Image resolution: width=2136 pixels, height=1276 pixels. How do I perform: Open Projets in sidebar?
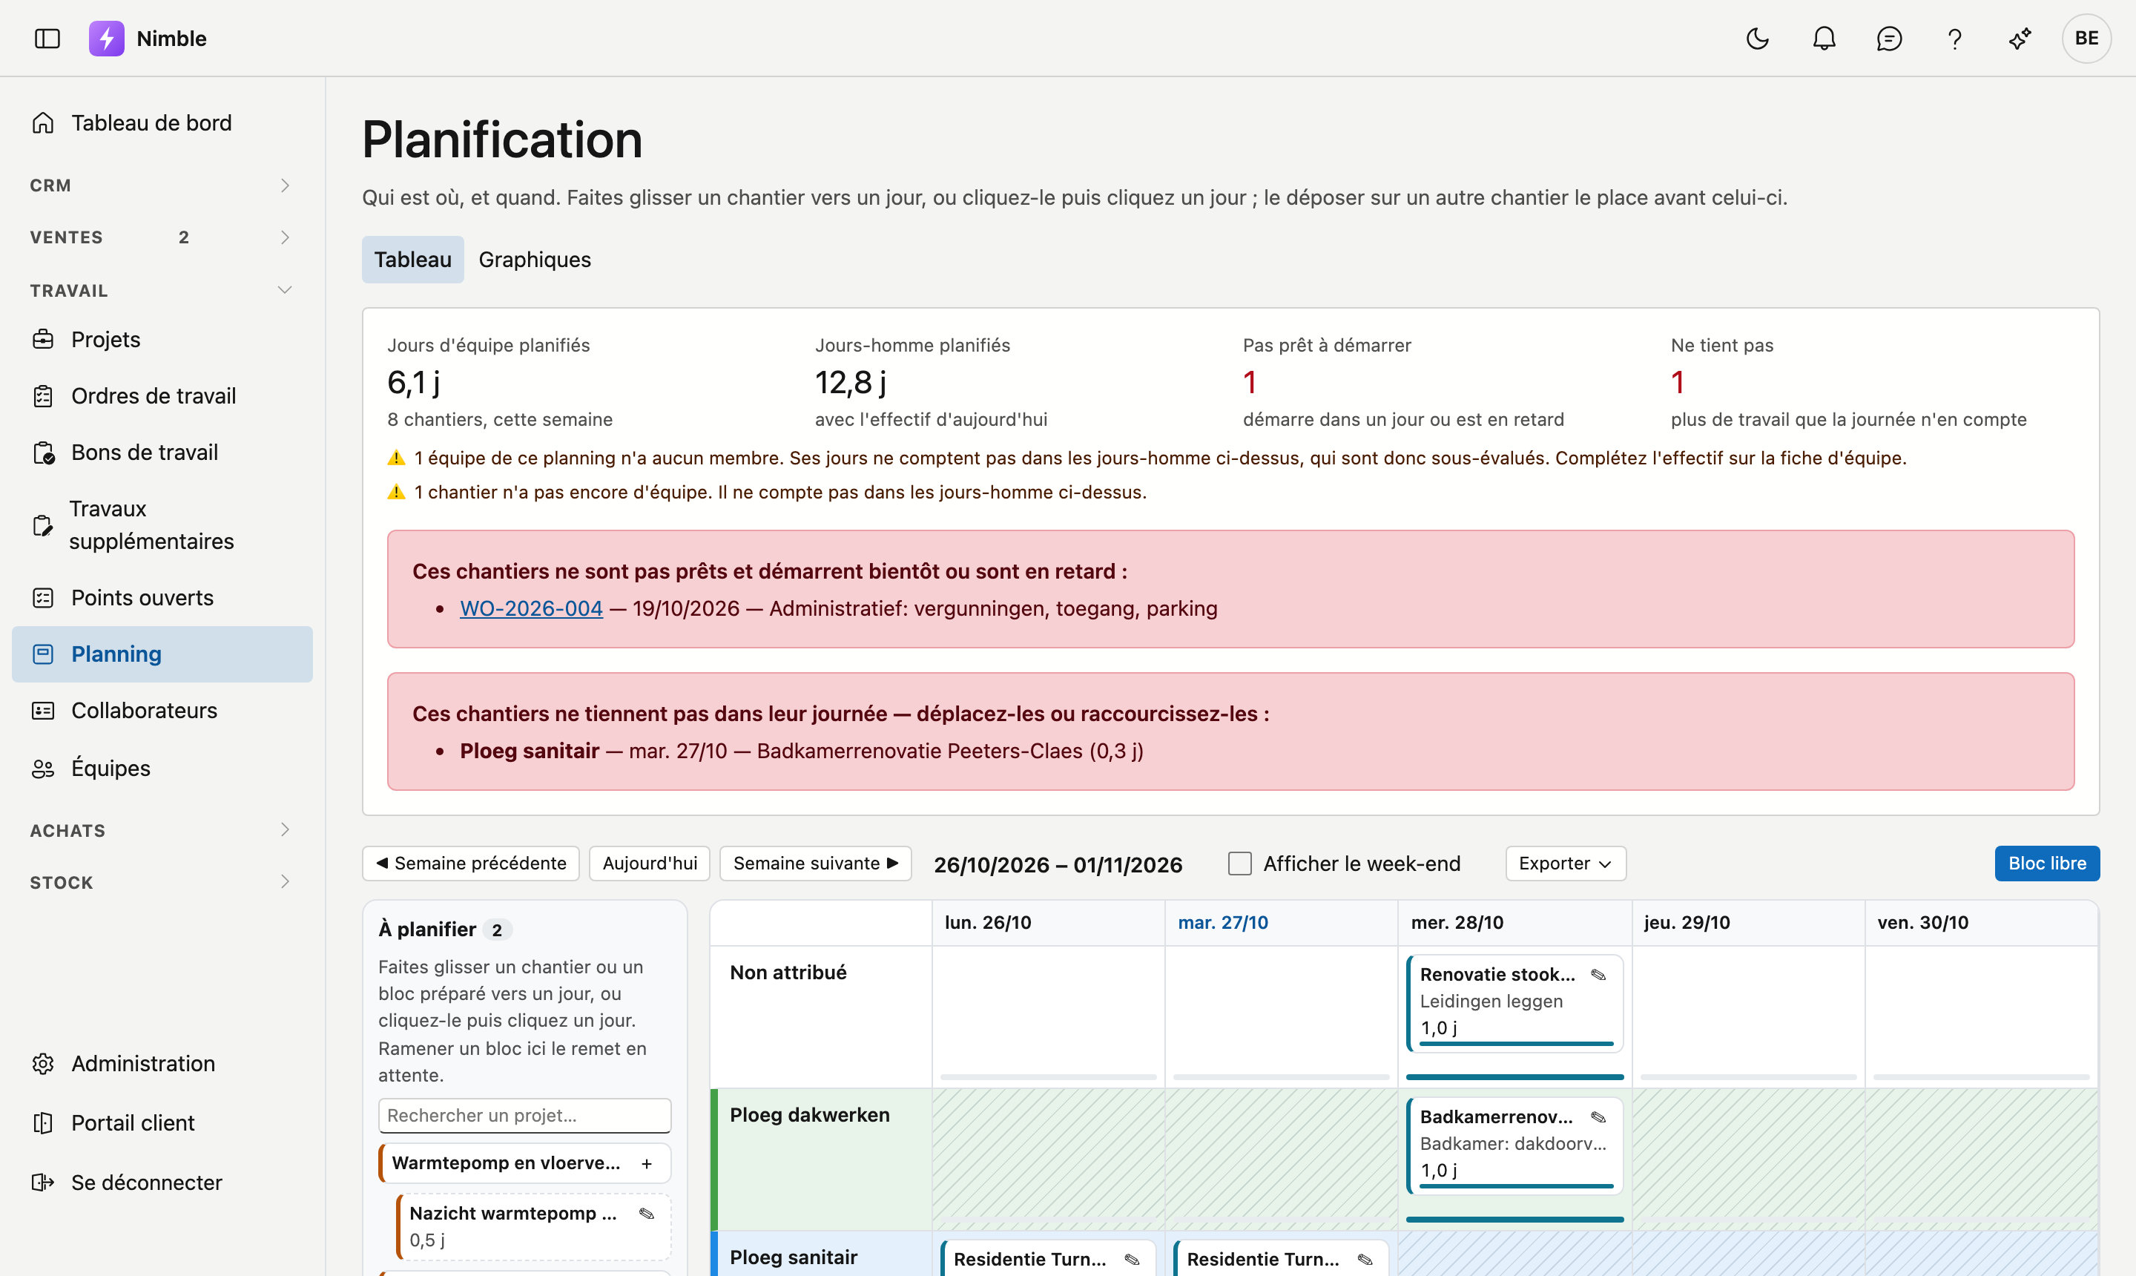(x=162, y=340)
